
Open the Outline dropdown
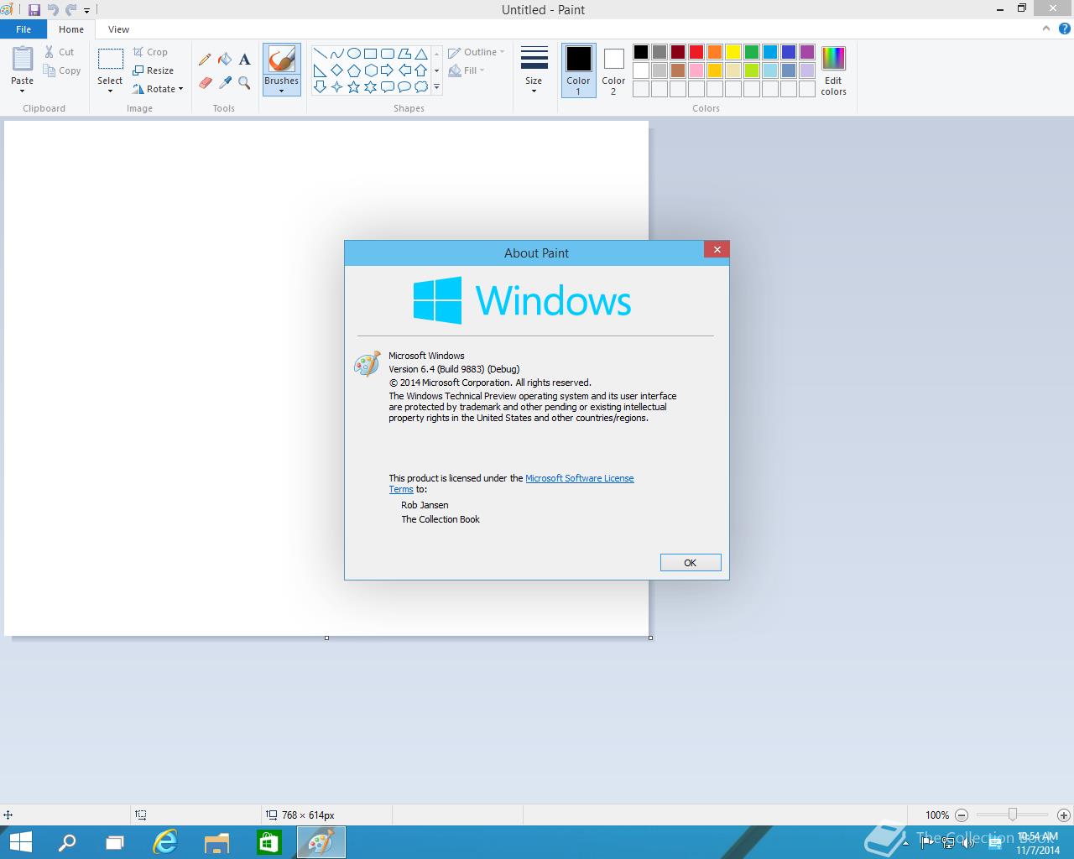pos(476,52)
